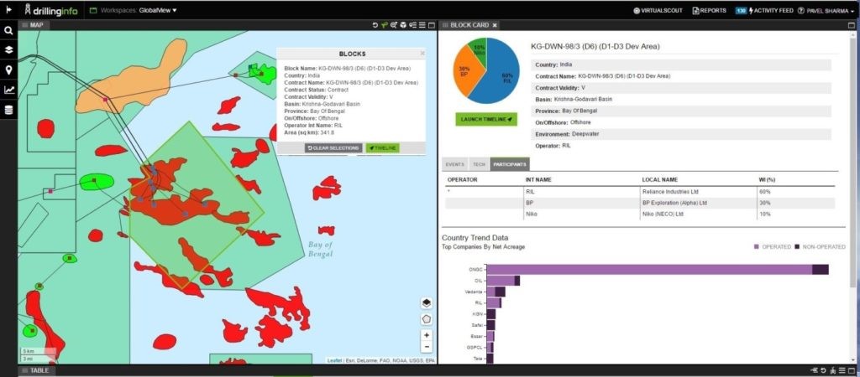Zoom in on the map
Viewport: 860px width, 377px height.
point(427,335)
